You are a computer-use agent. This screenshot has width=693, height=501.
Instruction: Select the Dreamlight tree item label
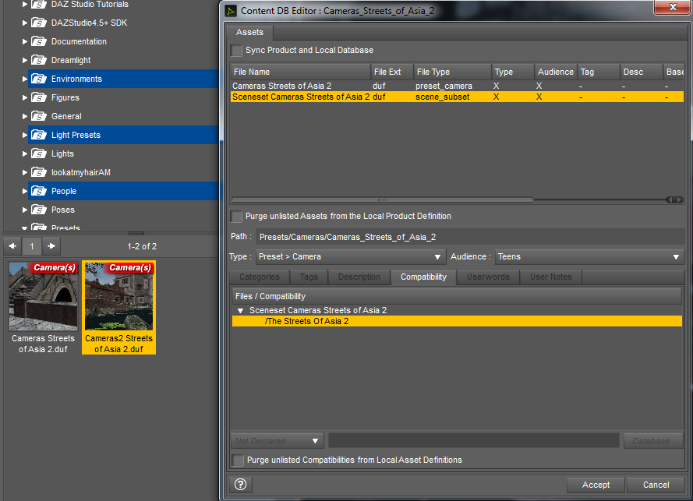(71, 60)
